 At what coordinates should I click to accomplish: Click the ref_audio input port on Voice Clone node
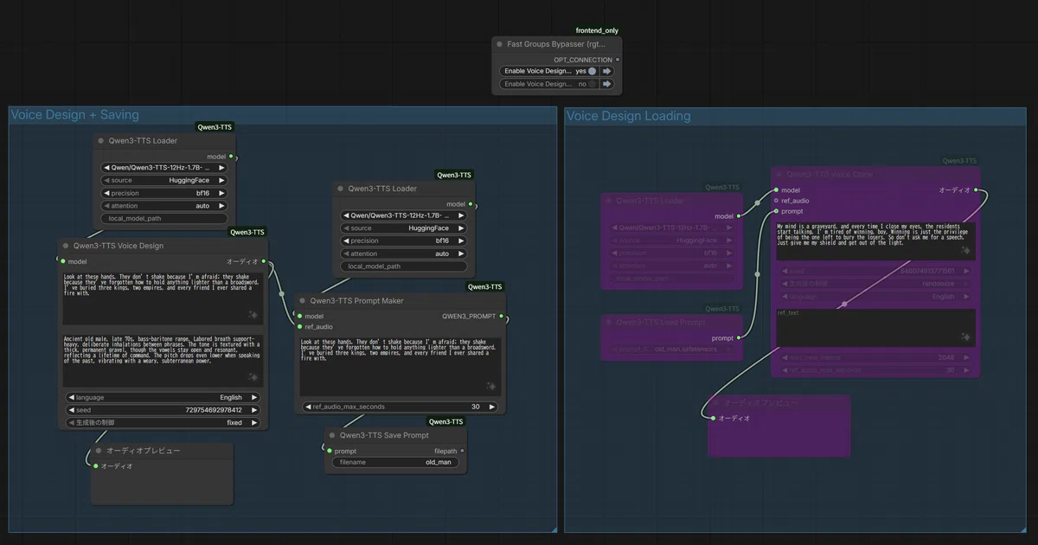point(776,201)
